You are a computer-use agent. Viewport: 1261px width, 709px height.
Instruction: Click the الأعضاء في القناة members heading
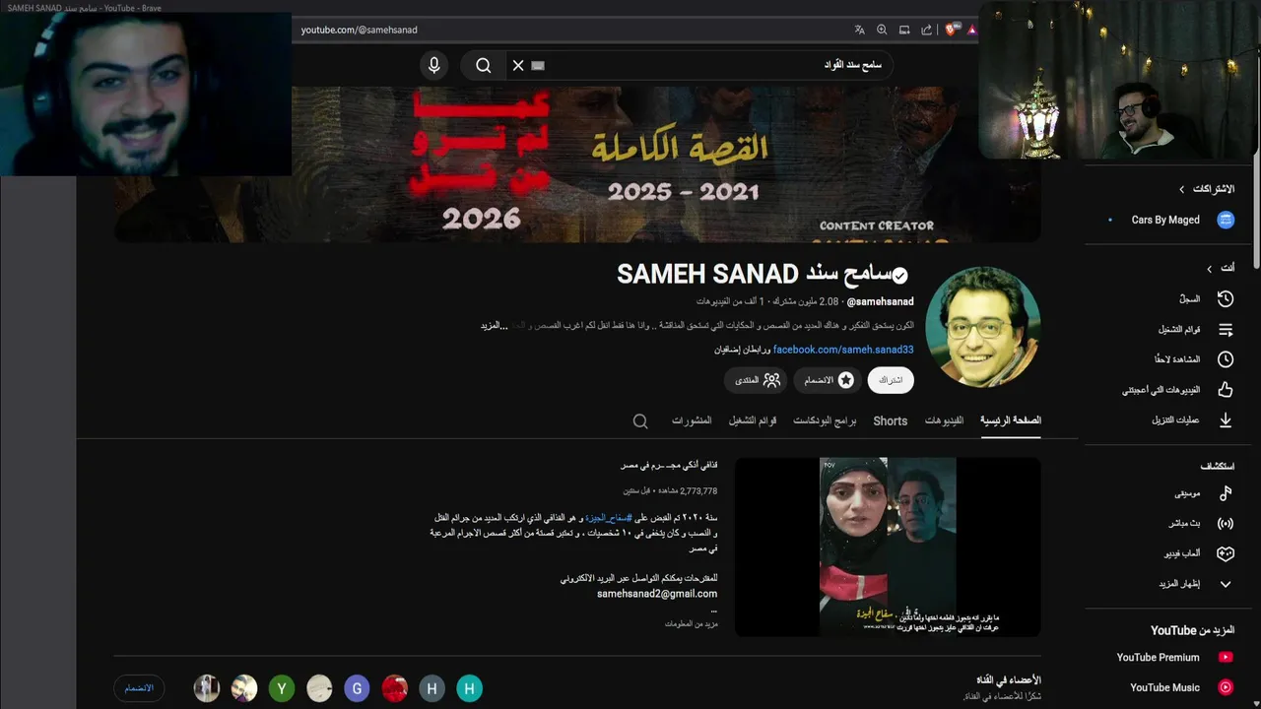pyautogui.click(x=1008, y=680)
